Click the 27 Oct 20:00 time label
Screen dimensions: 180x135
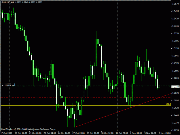click(78, 133)
